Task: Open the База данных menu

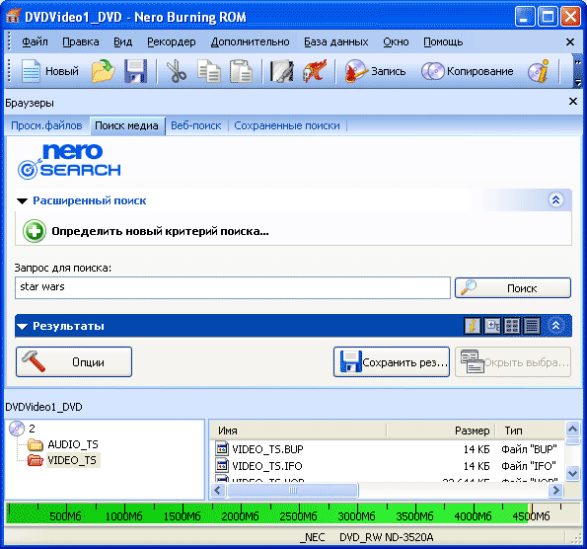Action: 336,42
